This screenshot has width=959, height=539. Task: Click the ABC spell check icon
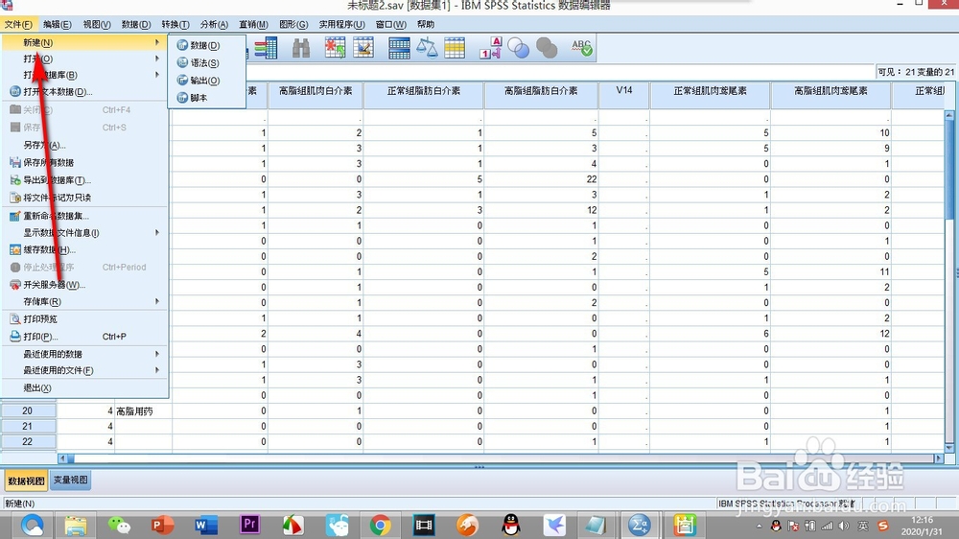click(x=582, y=48)
